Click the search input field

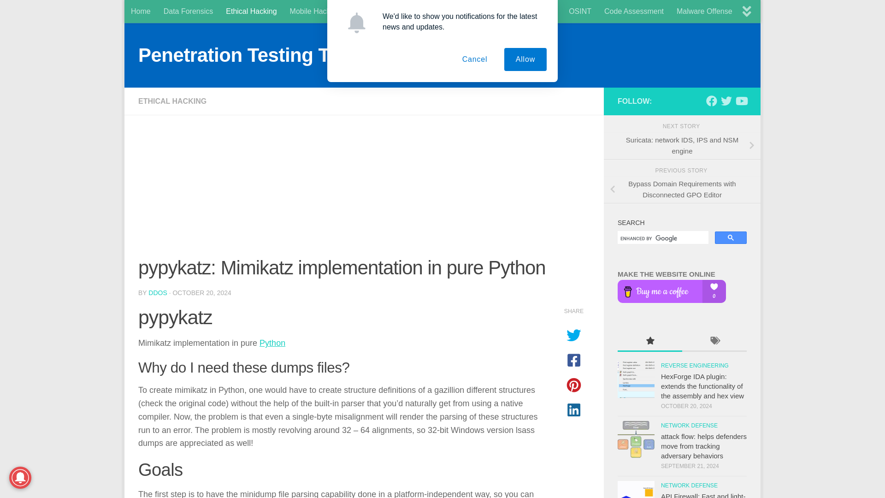click(661, 238)
